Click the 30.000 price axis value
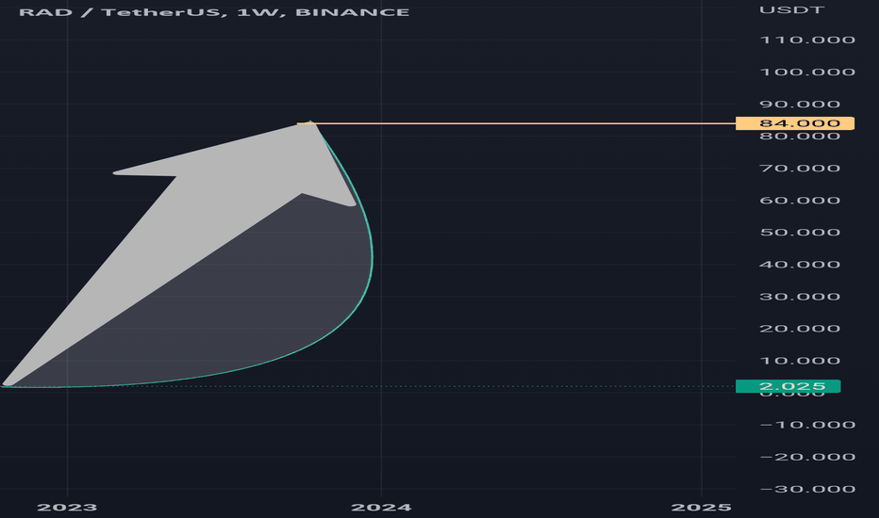Screen dimensions: 879x518 point(800,297)
